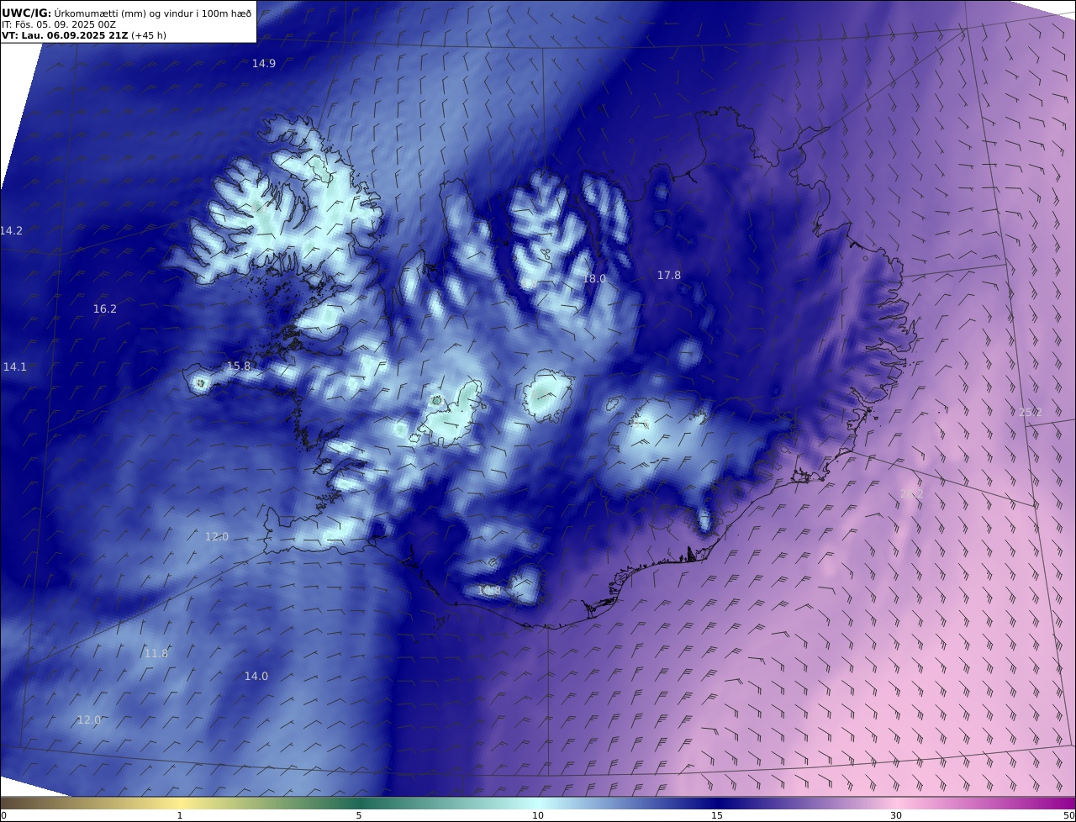Click the colour scale tick labelled 15
Viewport: 1076px width, 822px height.
pos(717,815)
